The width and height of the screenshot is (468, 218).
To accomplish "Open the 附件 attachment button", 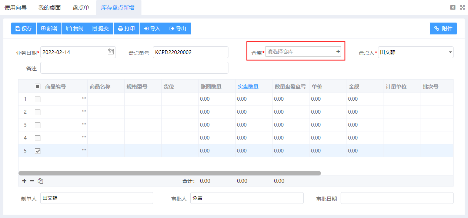I will click(443, 28).
